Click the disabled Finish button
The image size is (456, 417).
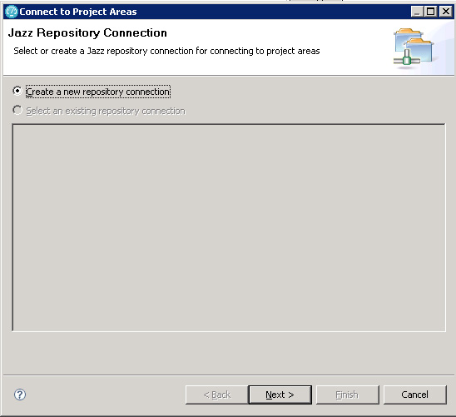347,395
